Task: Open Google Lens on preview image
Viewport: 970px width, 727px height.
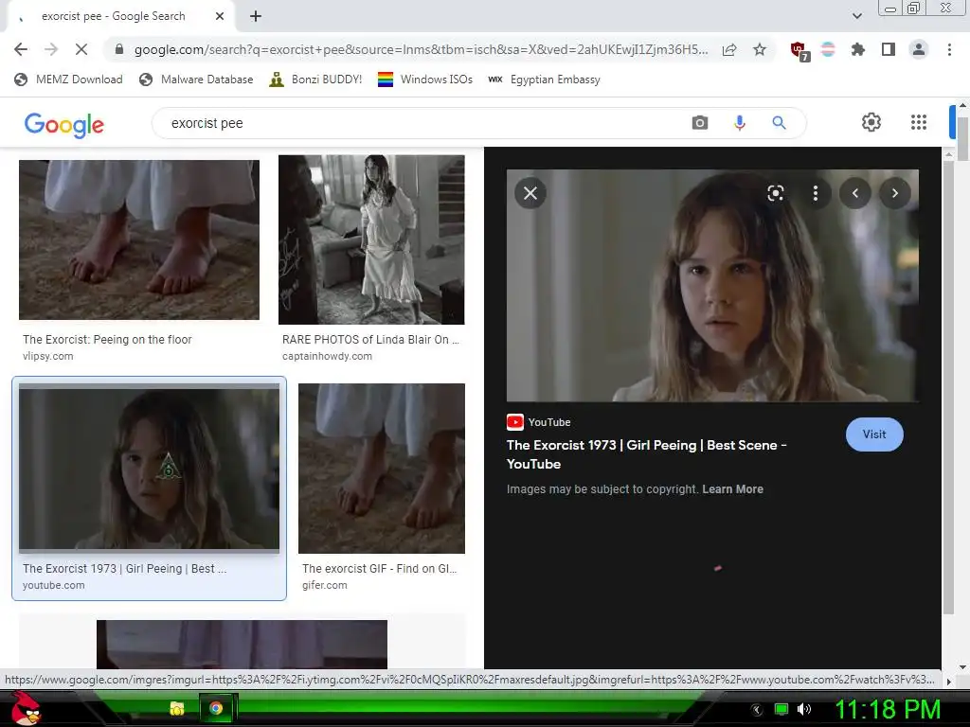Action: coord(776,193)
